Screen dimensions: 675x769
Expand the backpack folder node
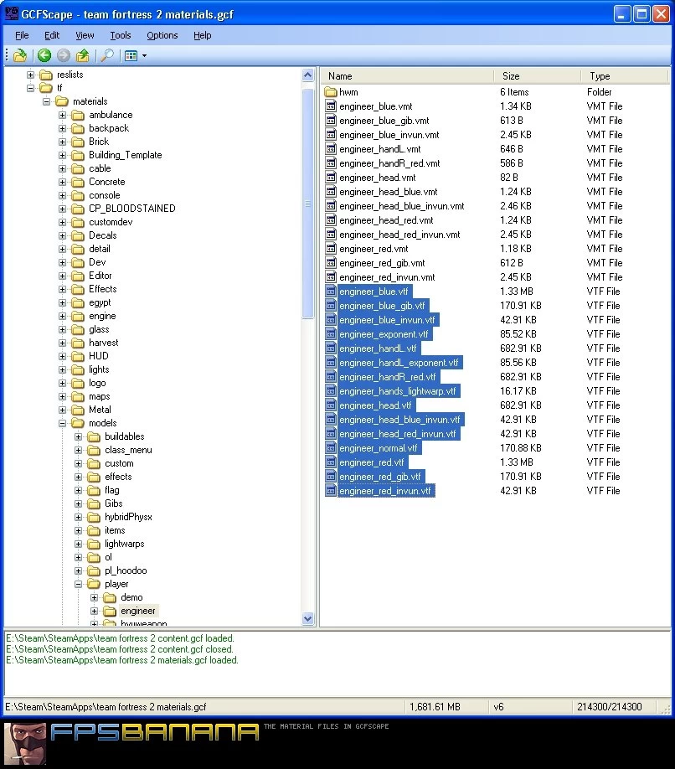coord(62,128)
